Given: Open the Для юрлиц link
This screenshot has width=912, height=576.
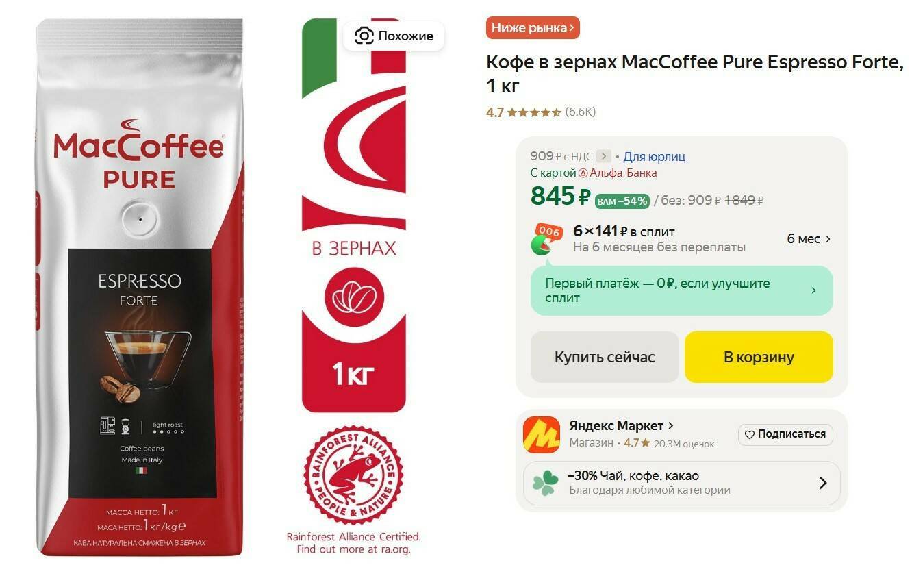Looking at the screenshot, I should (x=654, y=157).
